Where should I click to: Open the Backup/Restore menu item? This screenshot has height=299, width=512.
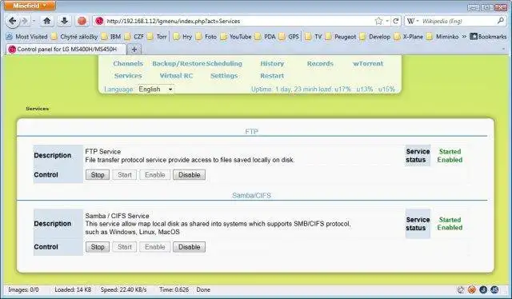coord(178,64)
